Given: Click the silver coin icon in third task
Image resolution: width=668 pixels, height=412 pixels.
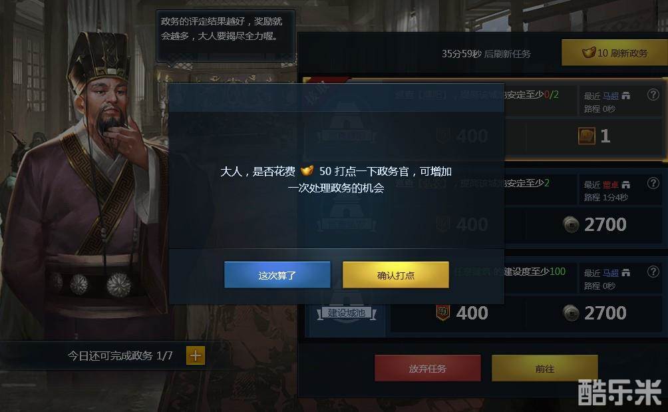Looking at the screenshot, I should (571, 313).
